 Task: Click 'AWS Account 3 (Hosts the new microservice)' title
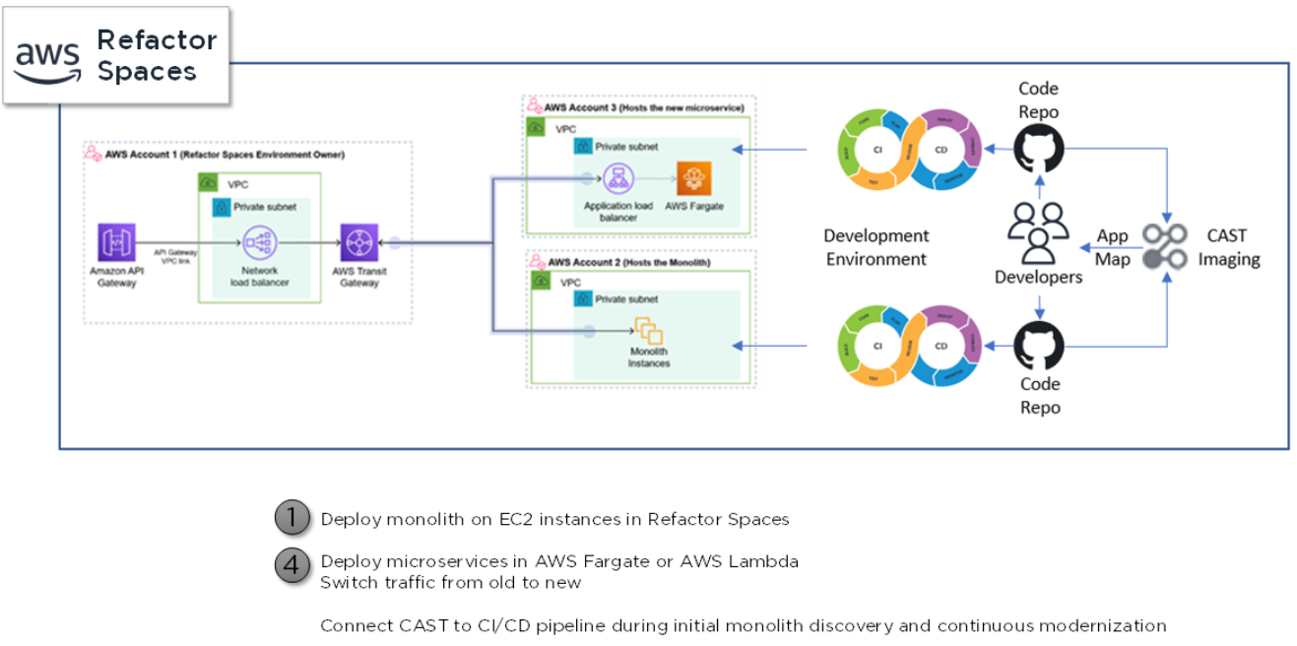click(x=645, y=106)
